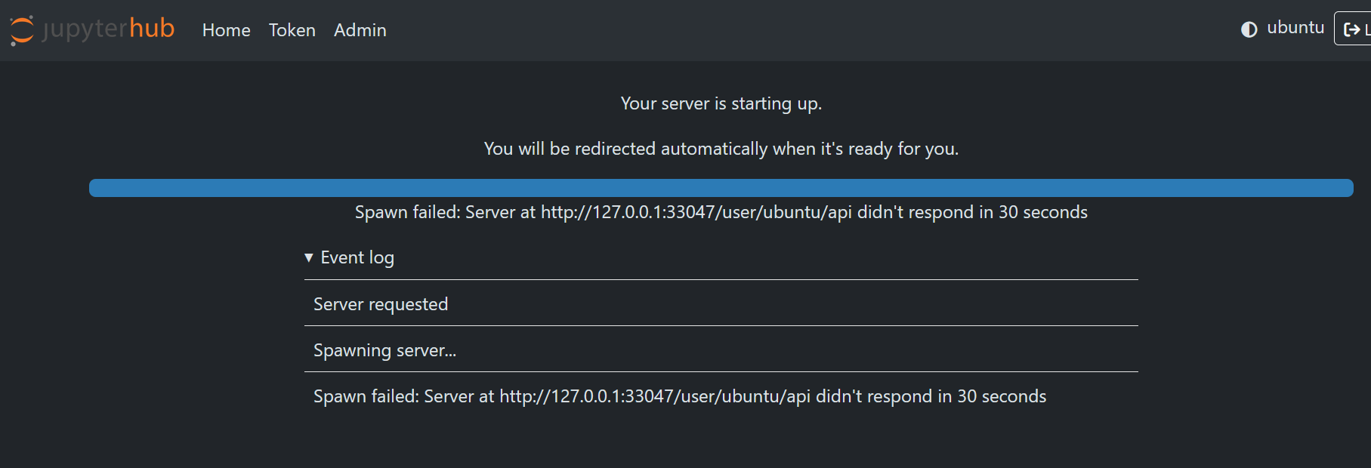Click the logout arrow button

(x=1353, y=29)
